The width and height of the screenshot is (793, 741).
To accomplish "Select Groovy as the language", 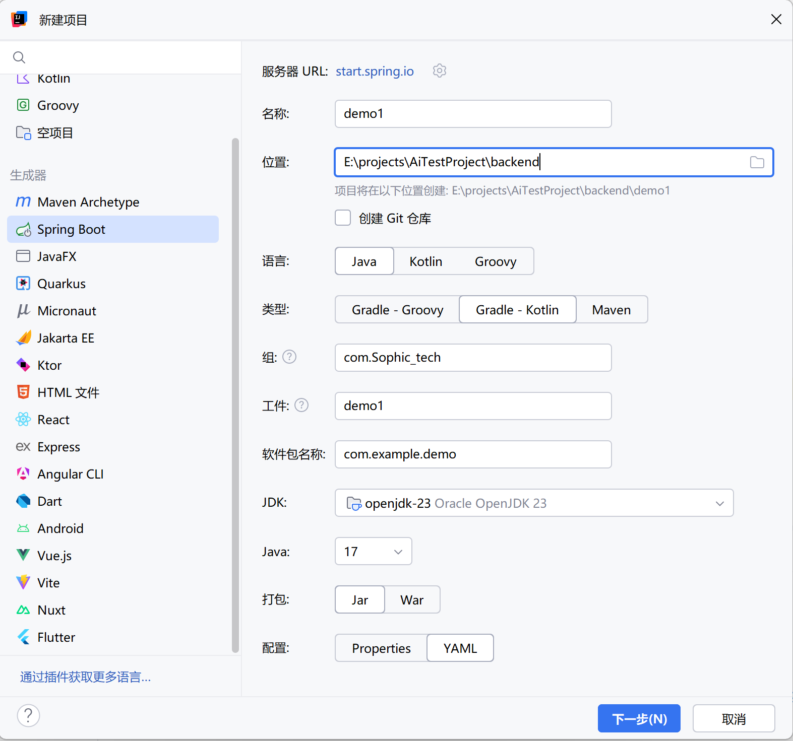I will coord(496,261).
